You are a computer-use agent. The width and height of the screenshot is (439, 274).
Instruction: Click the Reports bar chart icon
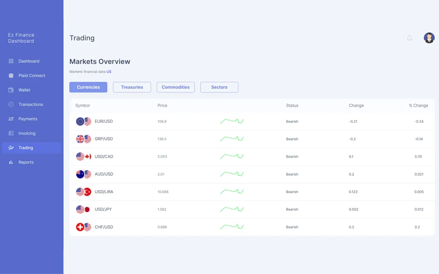[11, 162]
